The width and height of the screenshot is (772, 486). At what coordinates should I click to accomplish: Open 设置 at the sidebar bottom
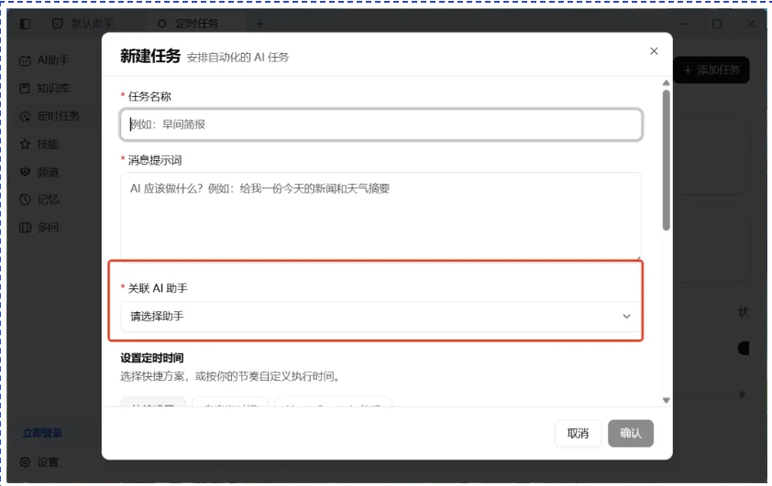[39, 462]
